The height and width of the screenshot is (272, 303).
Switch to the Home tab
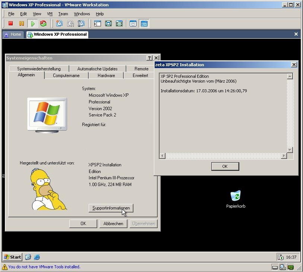[13, 35]
